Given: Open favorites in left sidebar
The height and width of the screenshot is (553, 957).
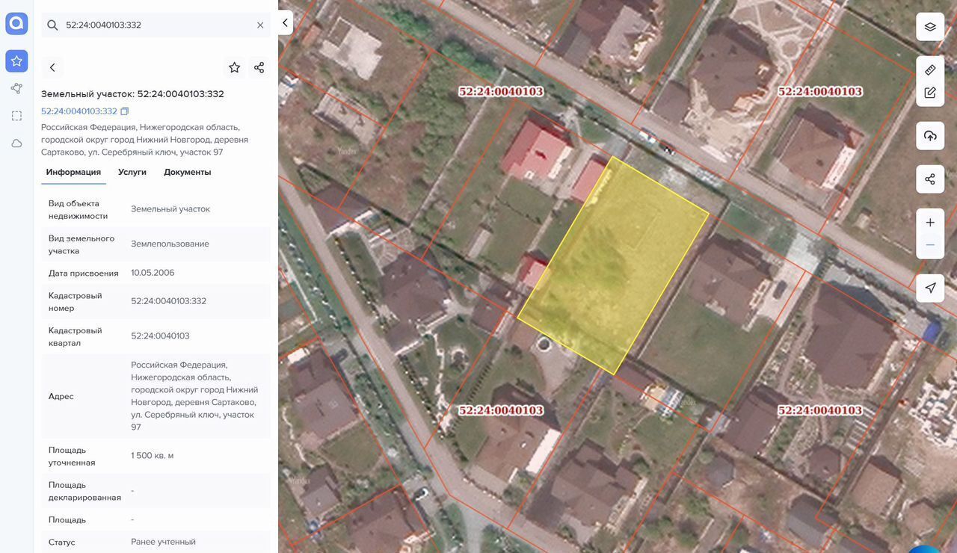Looking at the screenshot, I should pyautogui.click(x=16, y=61).
